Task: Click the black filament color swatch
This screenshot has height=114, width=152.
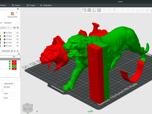Action: coord(0,39)
